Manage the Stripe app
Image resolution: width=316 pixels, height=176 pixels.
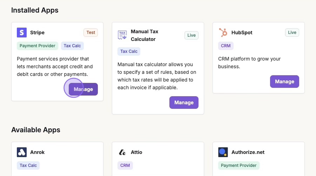83,89
